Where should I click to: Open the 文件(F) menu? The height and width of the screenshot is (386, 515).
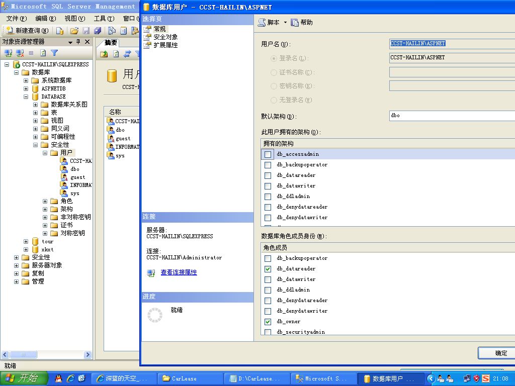(x=17, y=19)
